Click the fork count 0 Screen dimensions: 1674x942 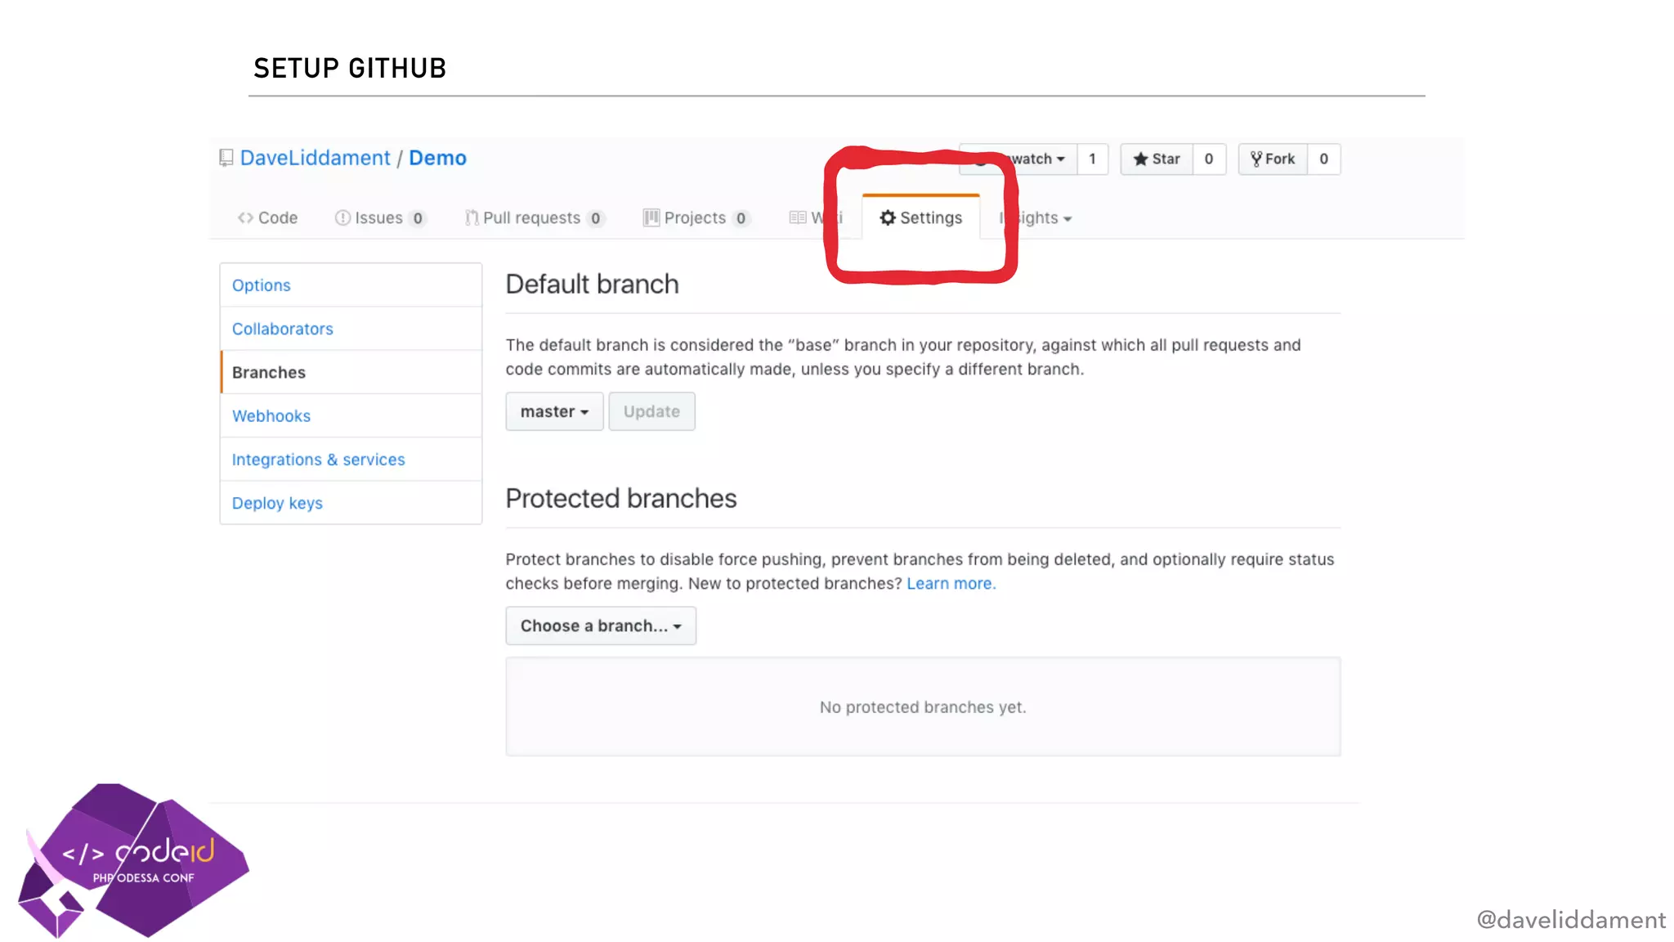coord(1324,159)
